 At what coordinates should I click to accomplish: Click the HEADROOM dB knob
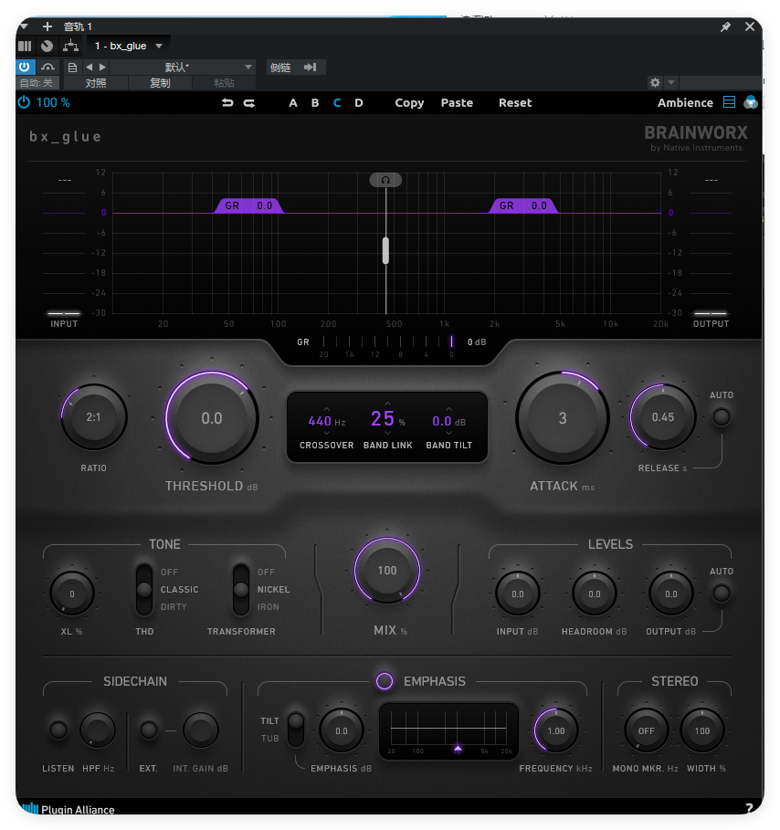click(595, 594)
